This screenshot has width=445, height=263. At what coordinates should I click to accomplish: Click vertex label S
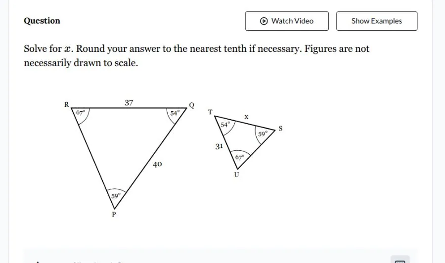(x=280, y=129)
